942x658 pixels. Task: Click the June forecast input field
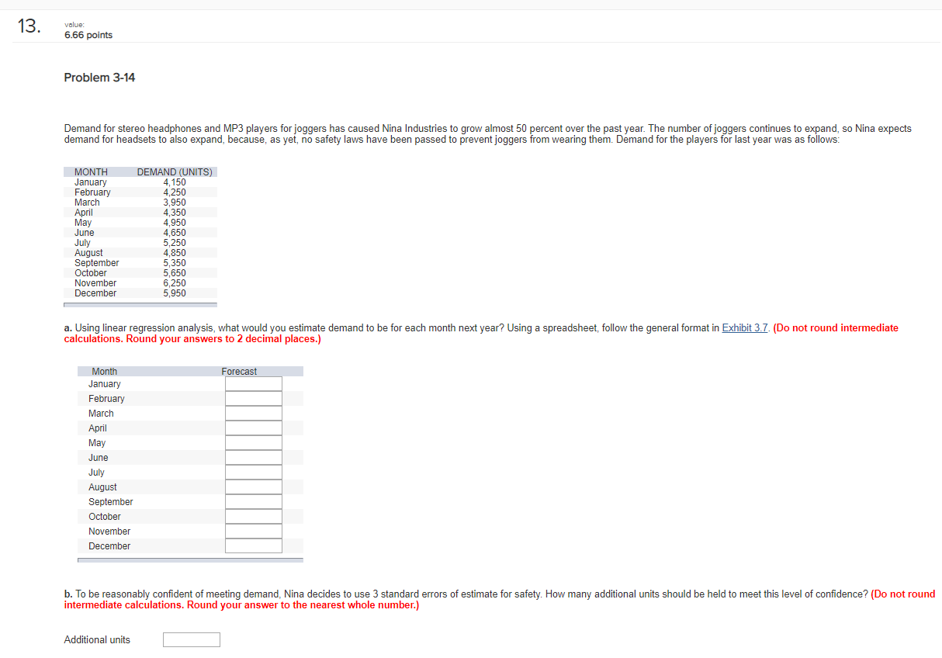[x=253, y=457]
